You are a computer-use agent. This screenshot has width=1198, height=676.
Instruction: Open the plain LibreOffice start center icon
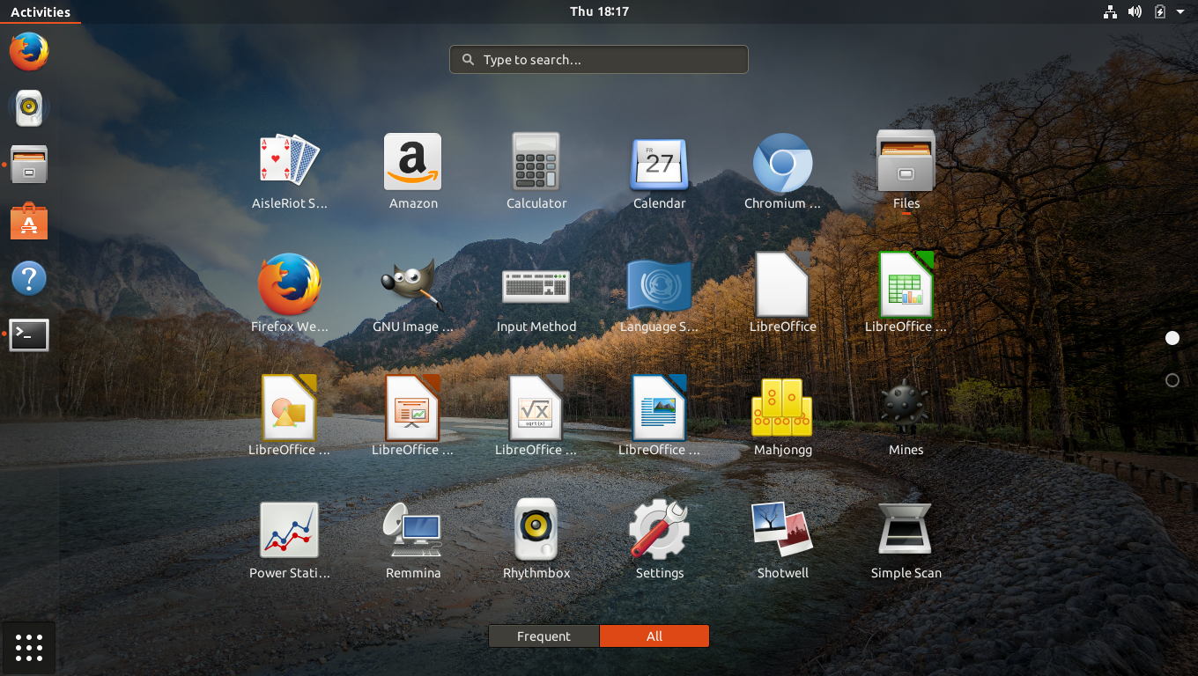point(782,284)
